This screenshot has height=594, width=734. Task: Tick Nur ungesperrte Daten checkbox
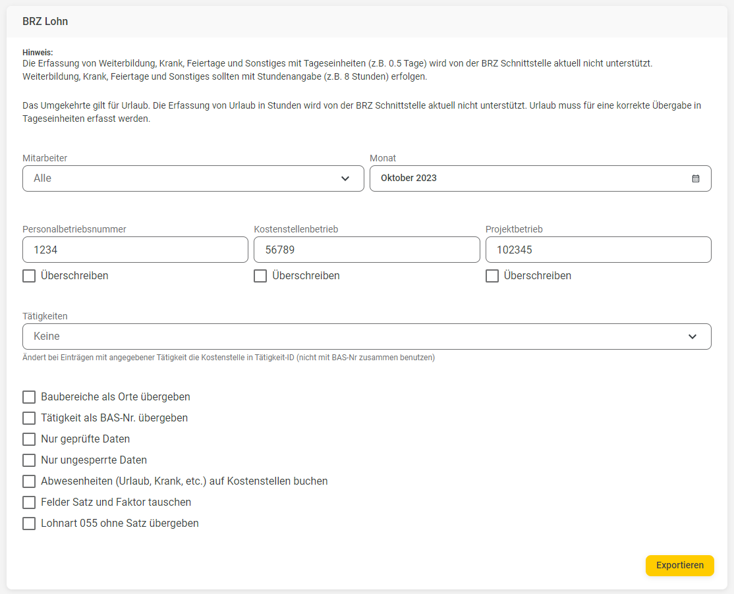pyautogui.click(x=29, y=460)
